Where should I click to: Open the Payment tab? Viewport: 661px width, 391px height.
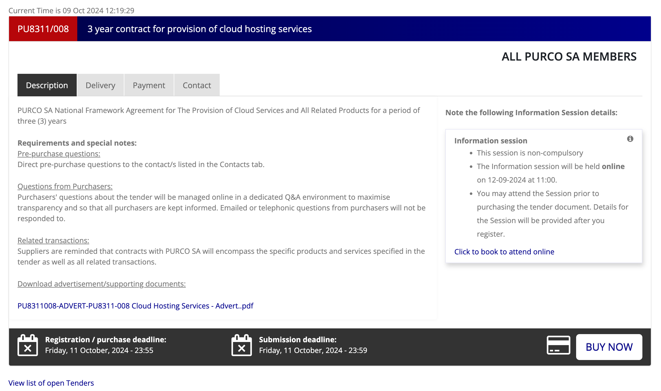point(149,85)
